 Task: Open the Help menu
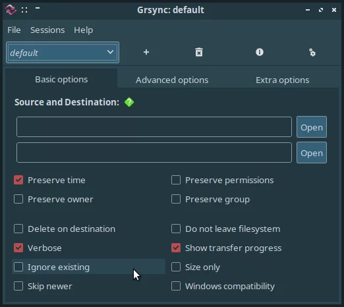83,30
